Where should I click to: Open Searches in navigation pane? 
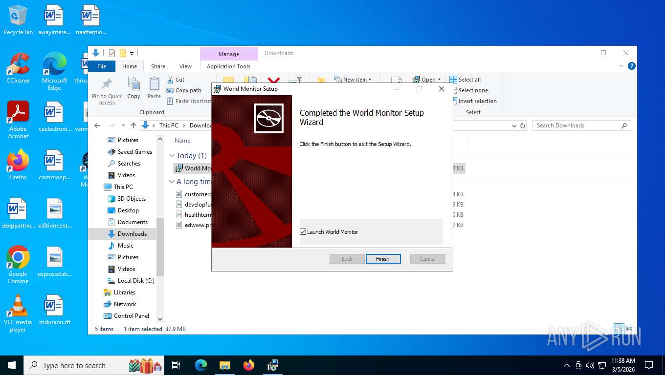(x=124, y=164)
